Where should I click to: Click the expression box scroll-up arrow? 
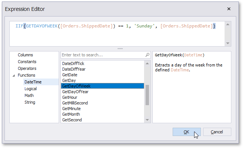(x=228, y=24)
